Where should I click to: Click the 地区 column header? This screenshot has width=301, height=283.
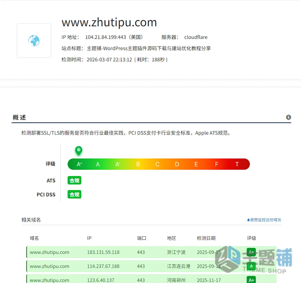point(172,238)
